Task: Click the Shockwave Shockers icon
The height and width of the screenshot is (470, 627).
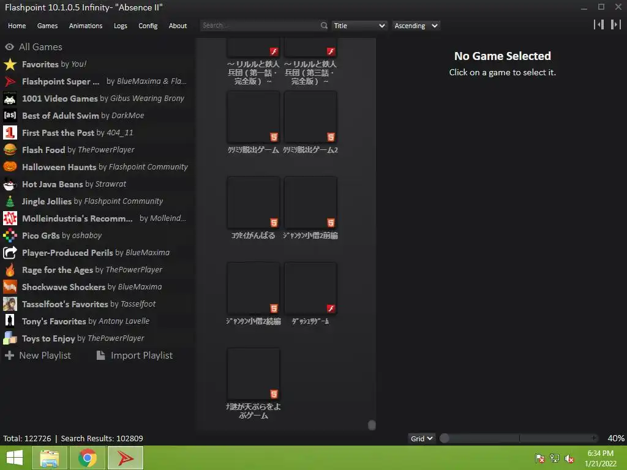Action: pos(10,287)
